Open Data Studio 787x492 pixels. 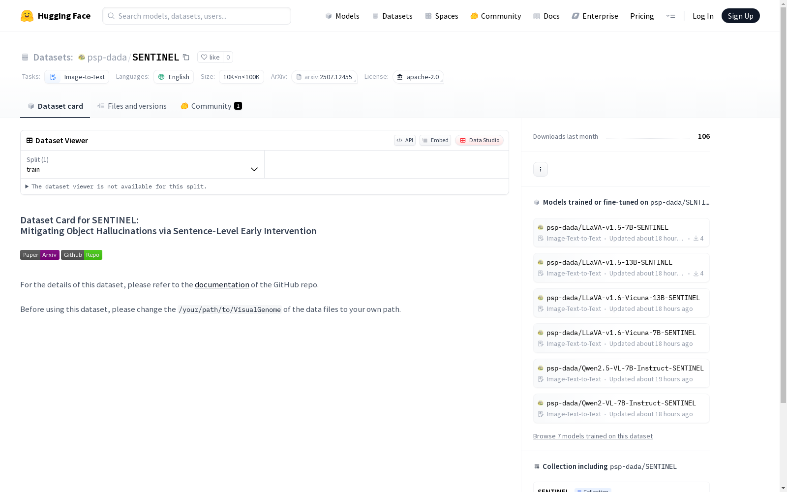[x=479, y=140]
